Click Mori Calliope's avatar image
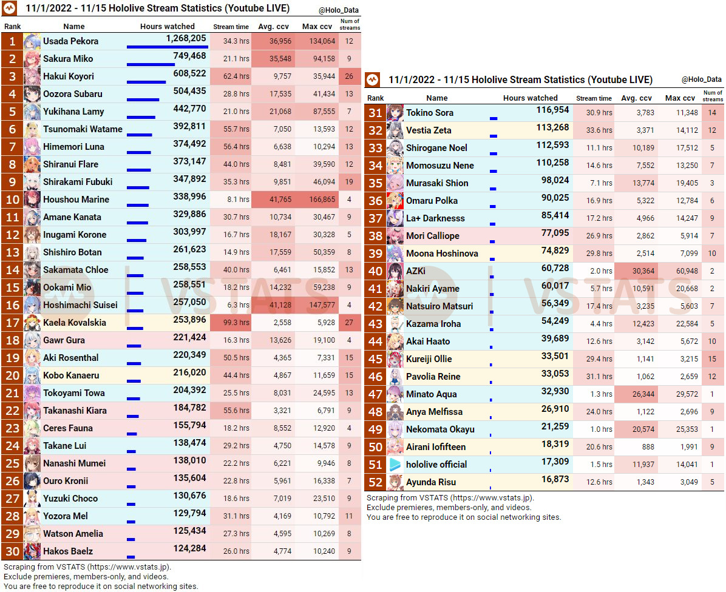This screenshot has height=592, width=726. click(395, 236)
